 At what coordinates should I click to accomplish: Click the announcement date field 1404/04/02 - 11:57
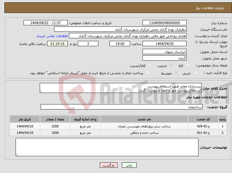(x=46, y=23)
